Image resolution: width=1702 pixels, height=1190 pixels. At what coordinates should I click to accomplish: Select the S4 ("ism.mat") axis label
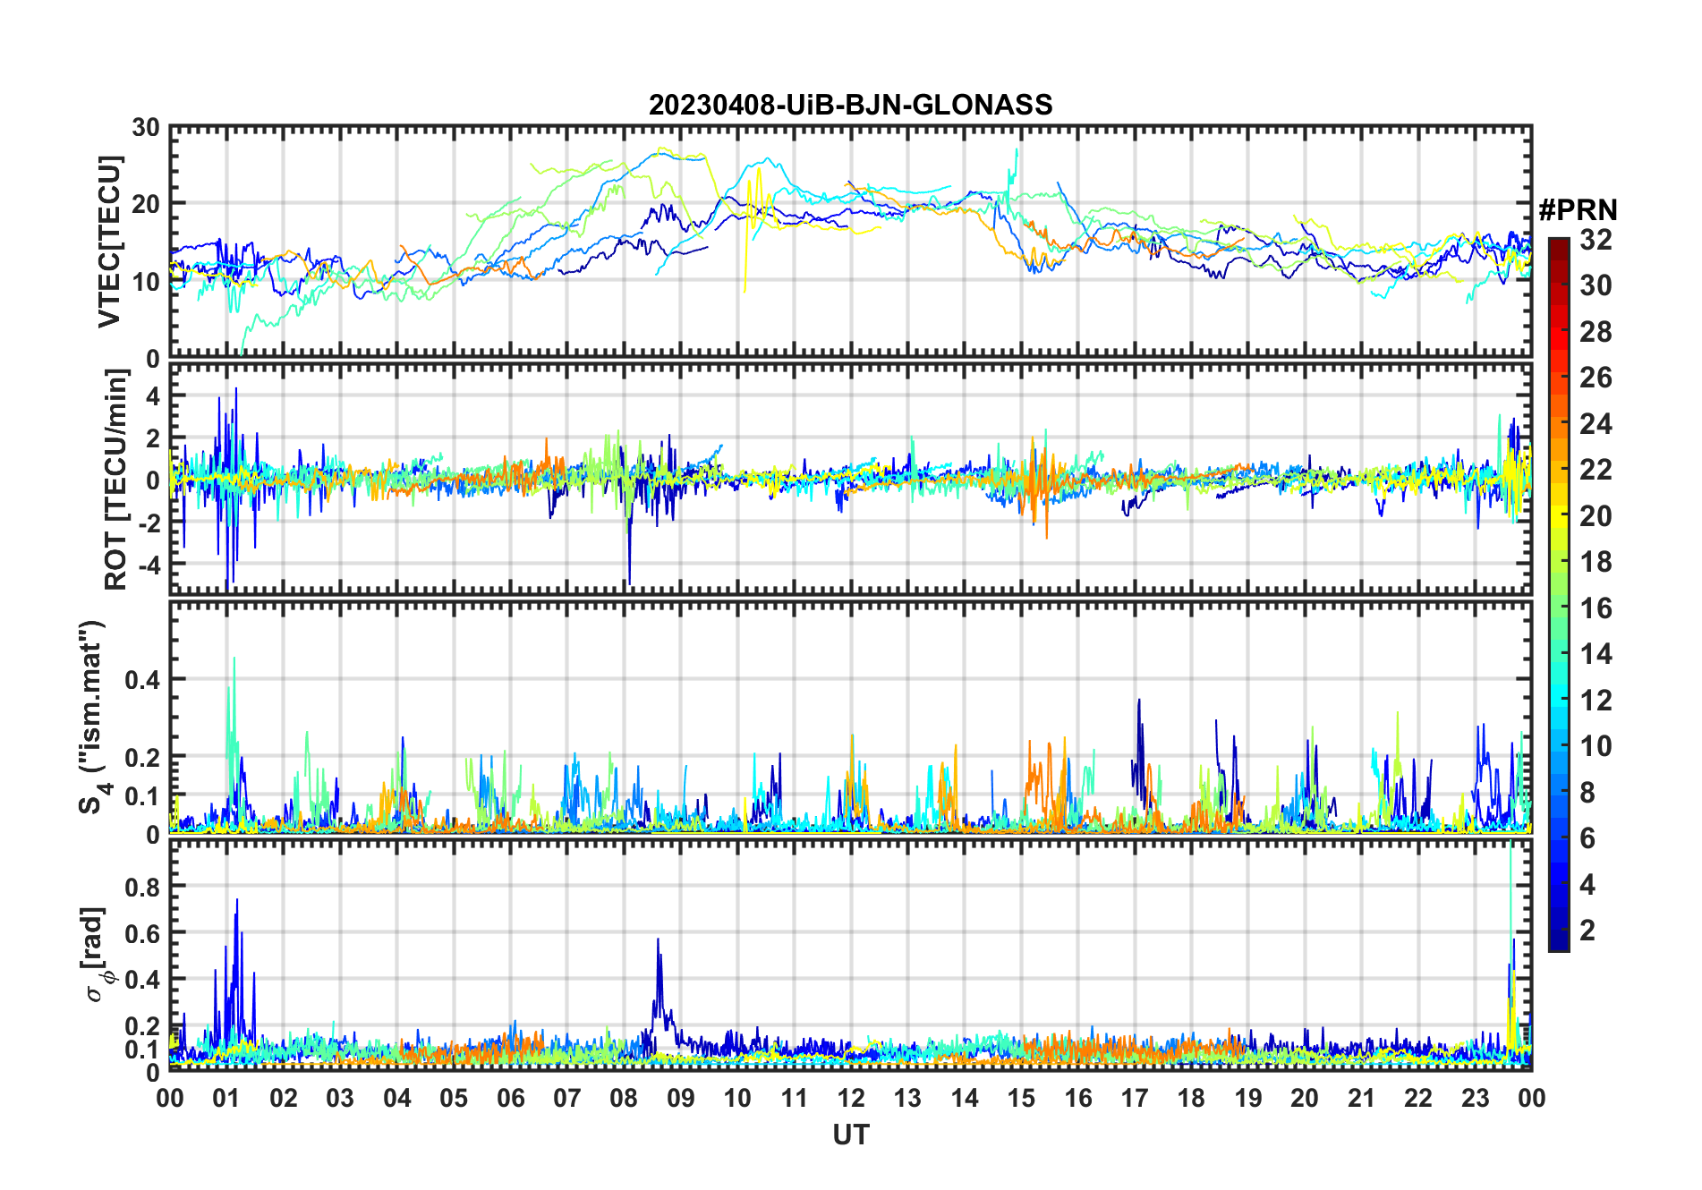92,718
